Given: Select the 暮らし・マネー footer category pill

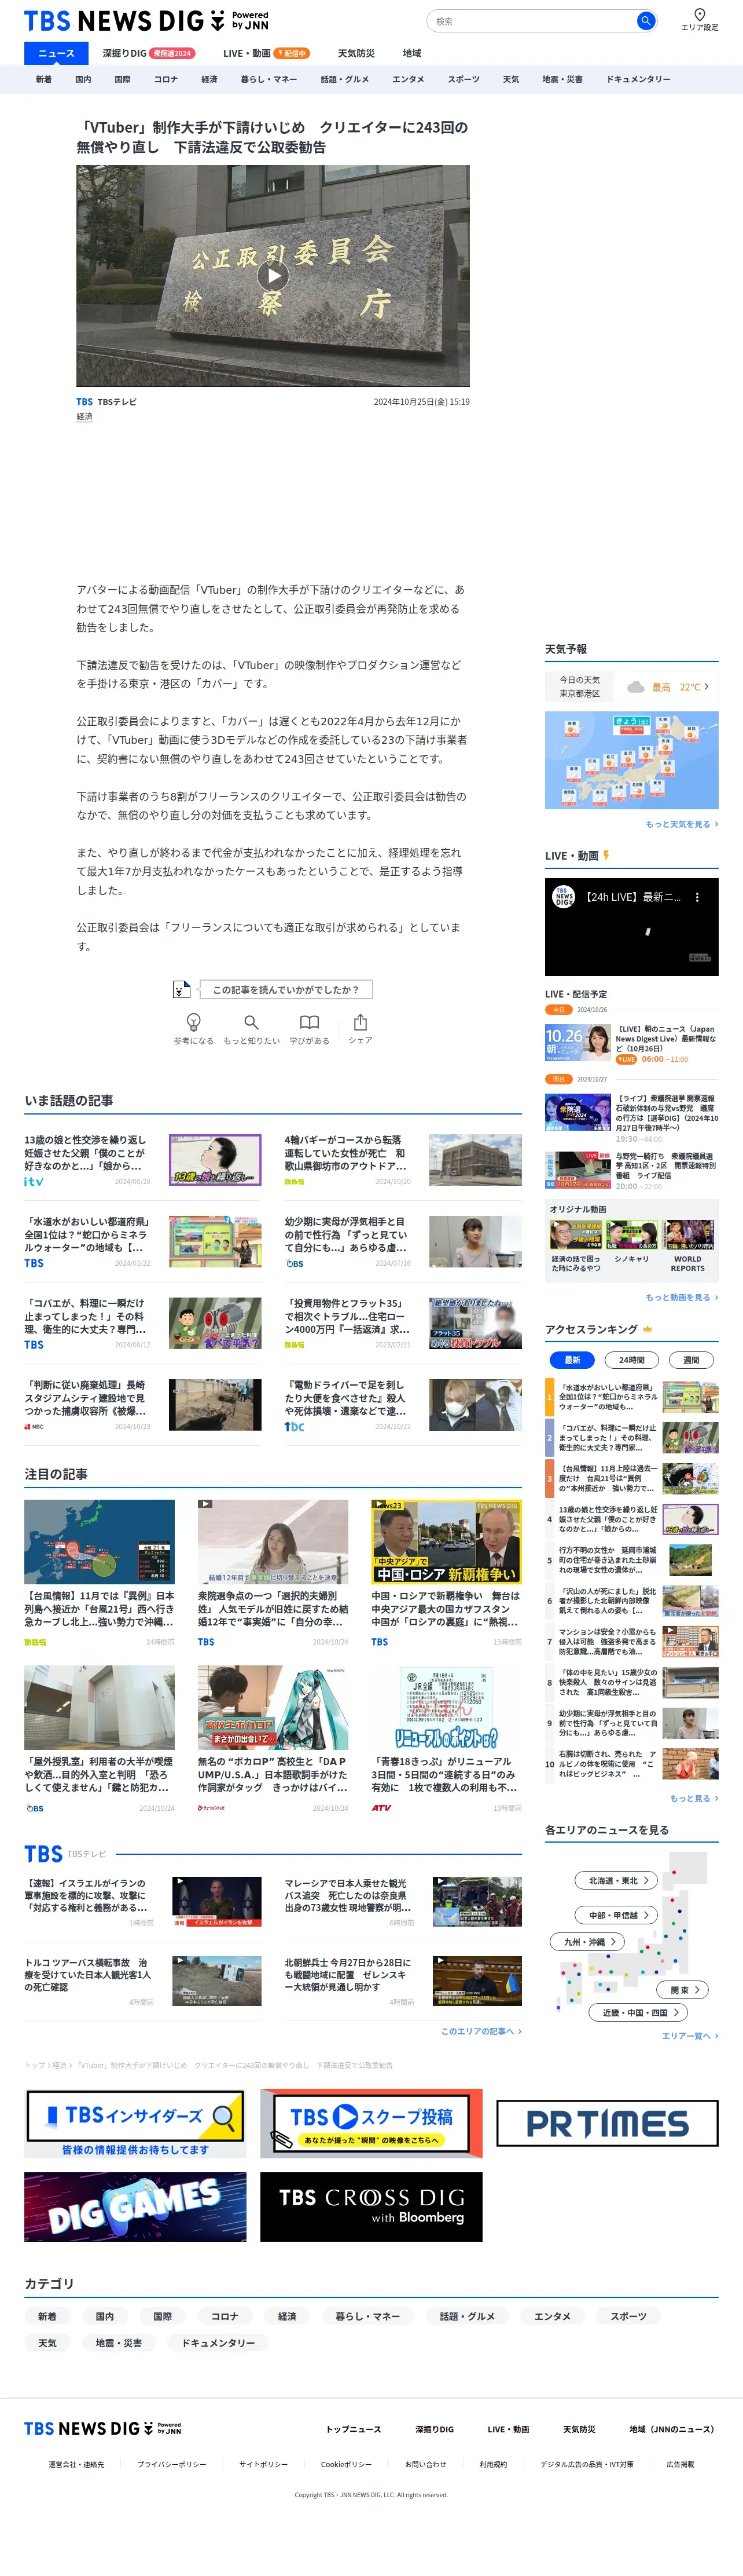Looking at the screenshot, I should (367, 2316).
